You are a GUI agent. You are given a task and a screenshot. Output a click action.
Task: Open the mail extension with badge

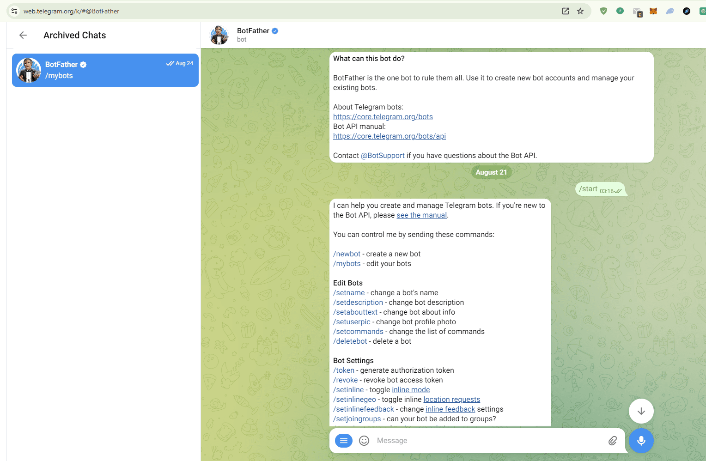coord(638,12)
